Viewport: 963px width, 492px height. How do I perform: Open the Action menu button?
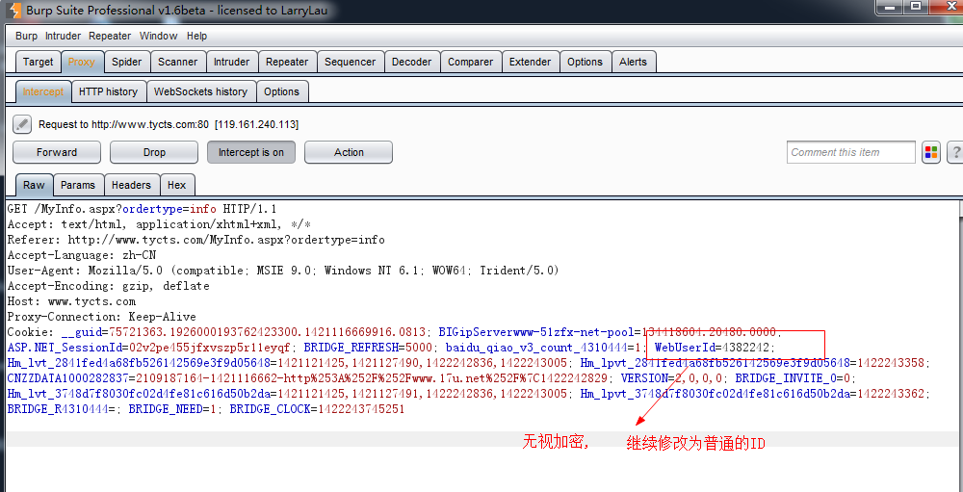349,152
